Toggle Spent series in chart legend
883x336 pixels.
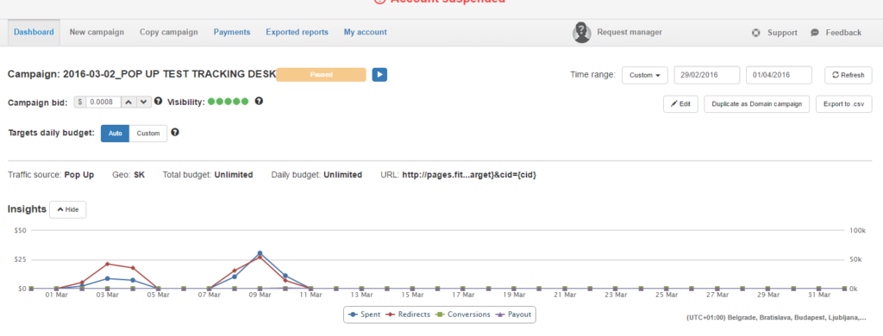click(x=365, y=314)
